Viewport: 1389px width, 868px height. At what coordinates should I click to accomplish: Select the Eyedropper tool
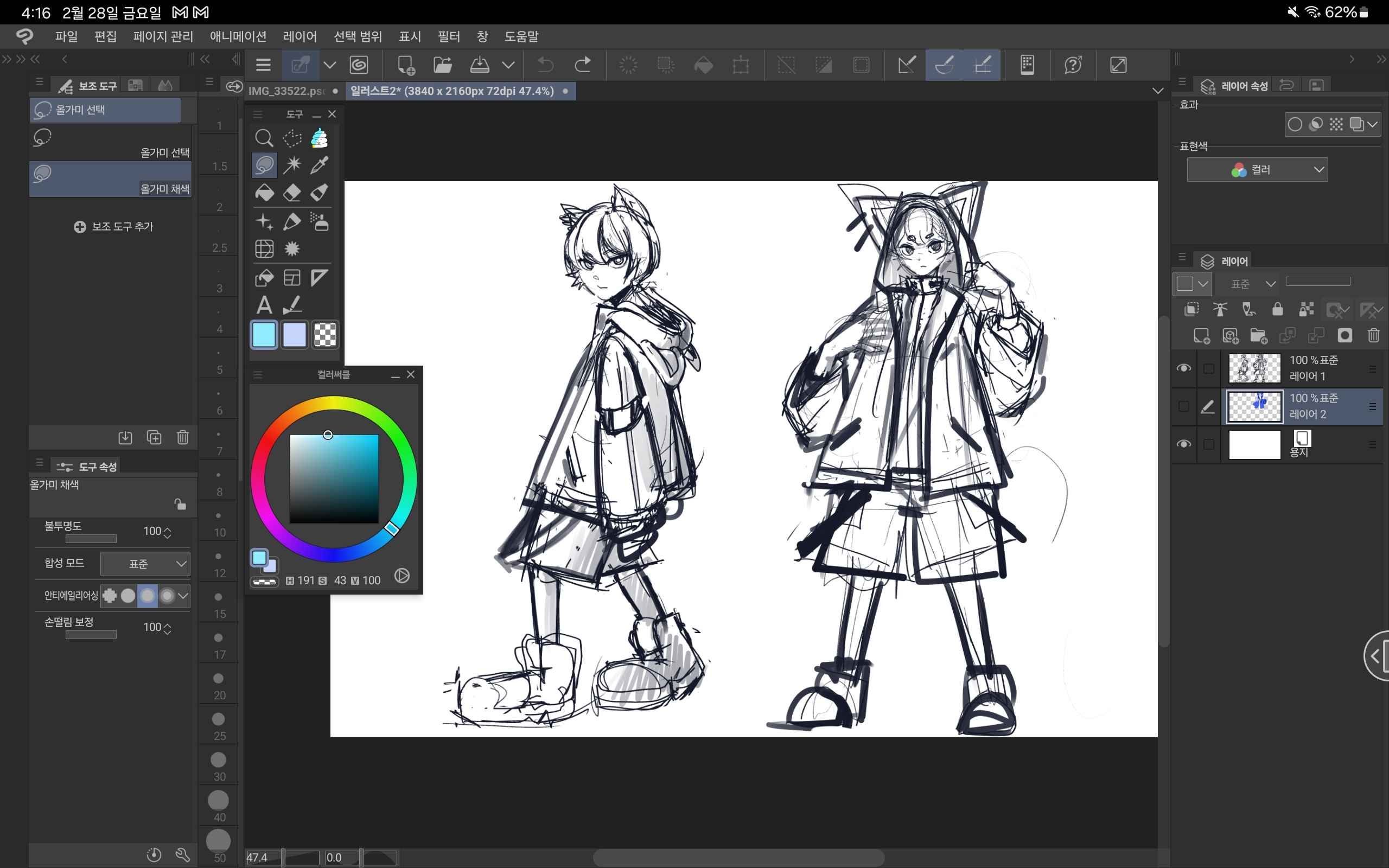click(320, 165)
